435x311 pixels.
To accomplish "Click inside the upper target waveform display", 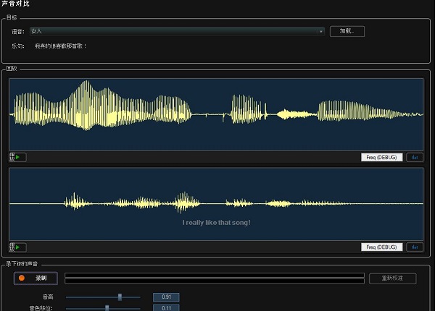I will [216, 114].
